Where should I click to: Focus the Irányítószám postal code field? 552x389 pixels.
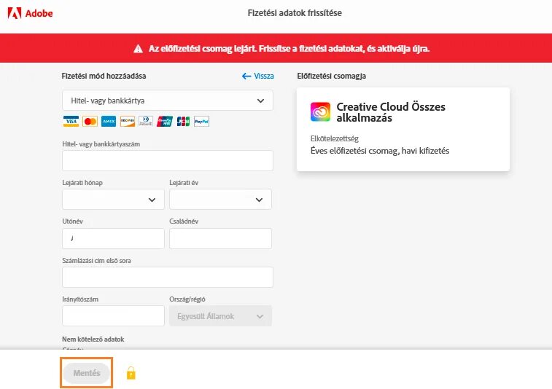click(x=113, y=316)
